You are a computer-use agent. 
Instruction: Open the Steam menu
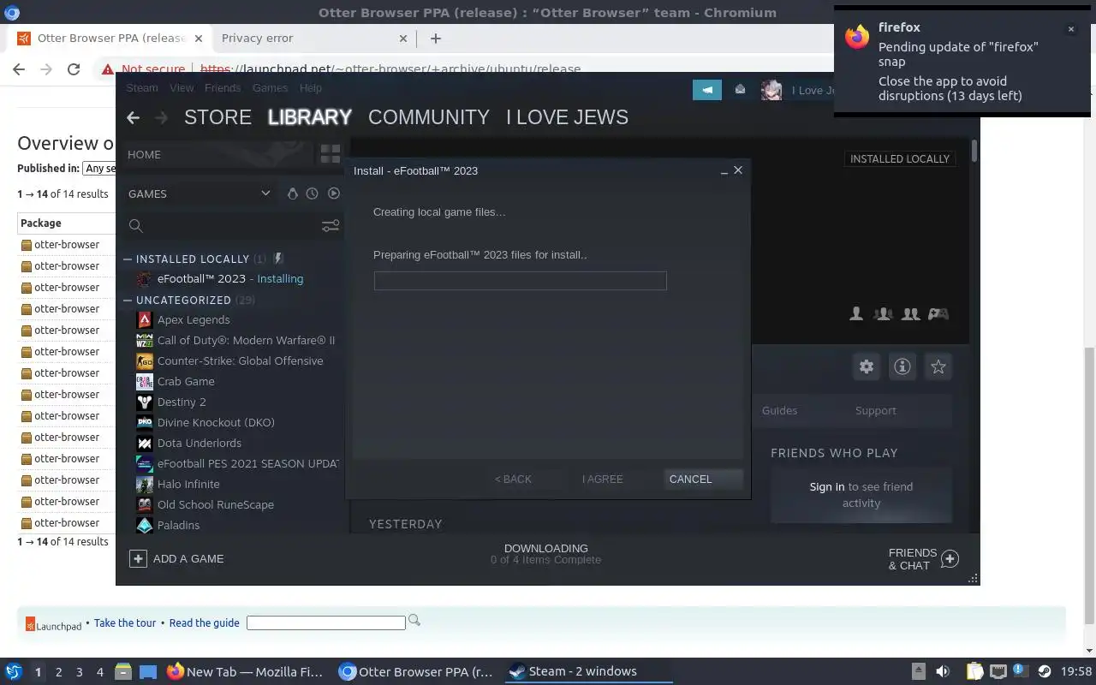click(x=142, y=88)
